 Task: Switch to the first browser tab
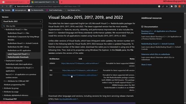coord(15,2)
